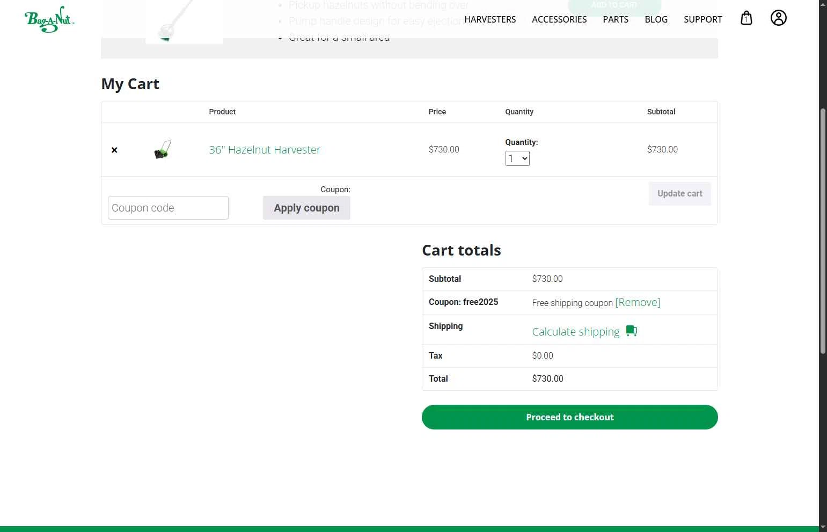Image resolution: width=827 pixels, height=532 pixels.
Task: Click the $0.00 Tax value
Action: pos(543,355)
